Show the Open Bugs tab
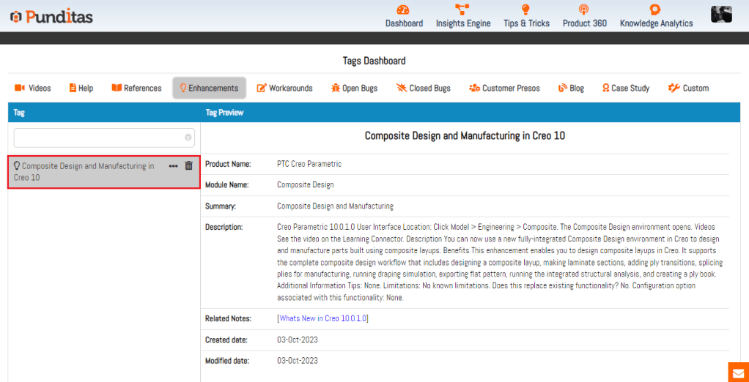749x382 pixels. coord(354,88)
